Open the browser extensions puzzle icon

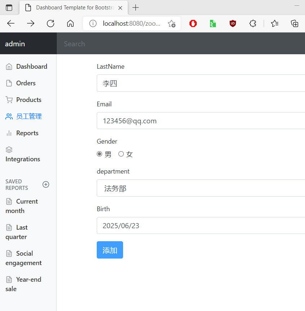click(253, 24)
